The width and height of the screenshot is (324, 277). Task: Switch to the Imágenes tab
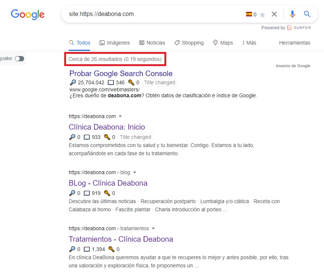[115, 43]
